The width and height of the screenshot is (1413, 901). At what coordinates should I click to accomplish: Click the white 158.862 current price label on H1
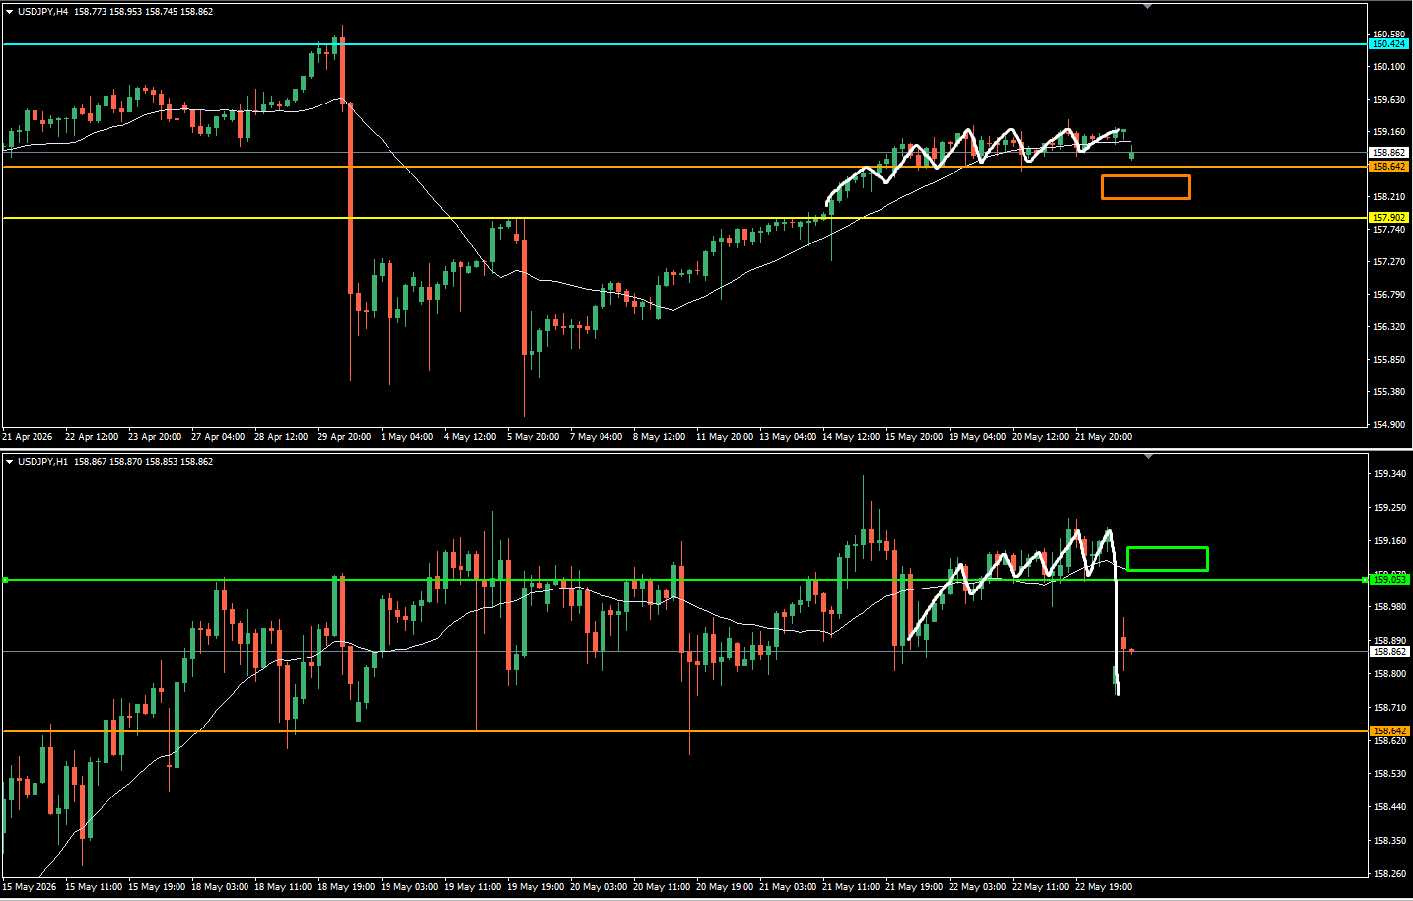[1388, 652]
